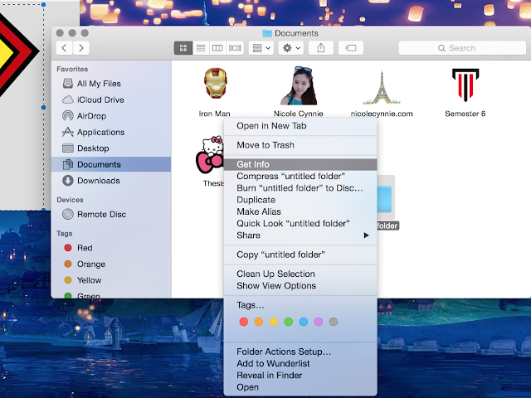Click the Downloads arrow icon in sidebar

68,181
